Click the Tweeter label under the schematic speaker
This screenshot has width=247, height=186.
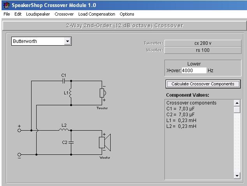[102, 108]
